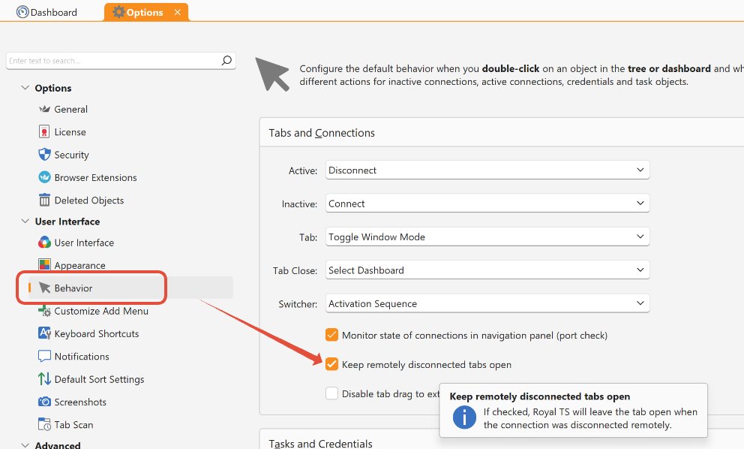Click the search magnifier icon
The height and width of the screenshot is (449, 744).
(226, 60)
